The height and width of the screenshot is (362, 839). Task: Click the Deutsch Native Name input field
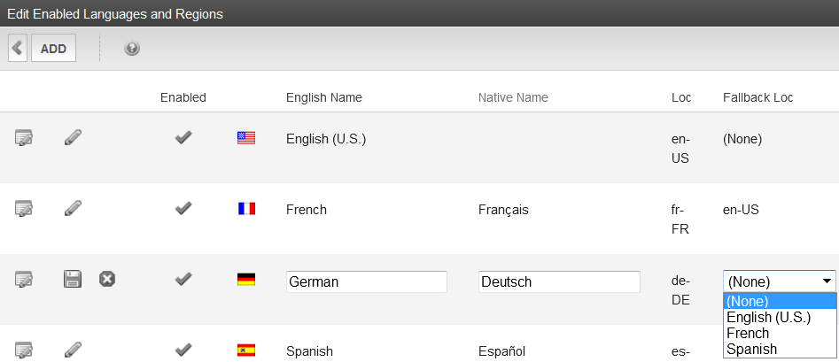click(559, 281)
